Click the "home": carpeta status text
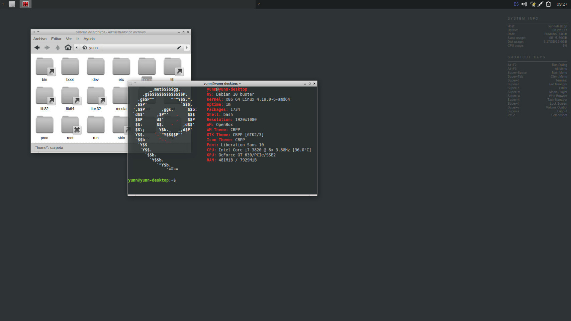 coord(49,147)
